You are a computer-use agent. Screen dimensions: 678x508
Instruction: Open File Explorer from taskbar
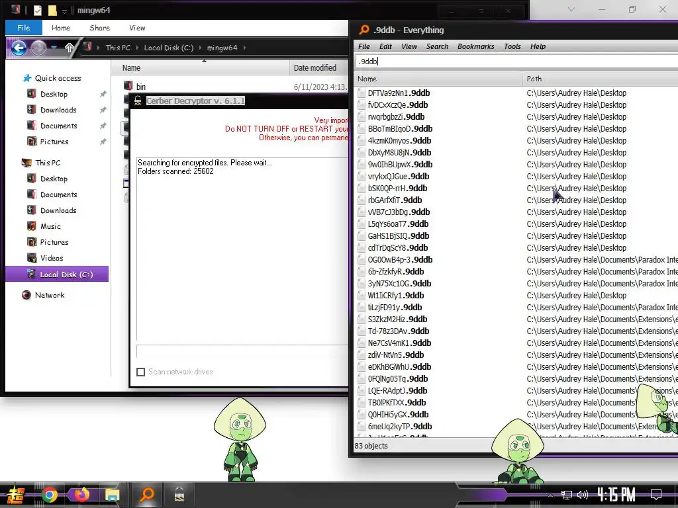point(112,495)
